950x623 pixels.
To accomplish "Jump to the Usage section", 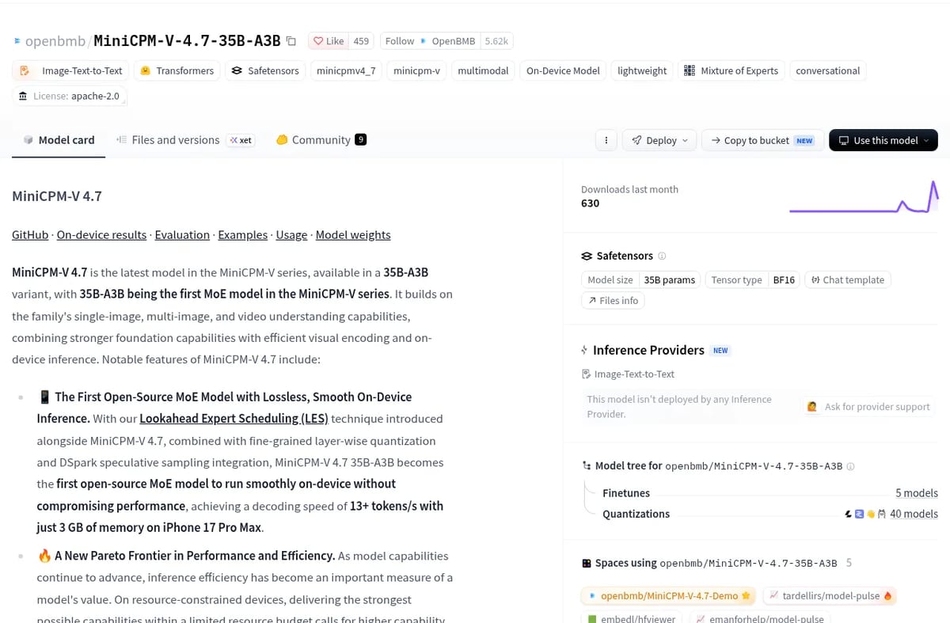I will tap(291, 234).
